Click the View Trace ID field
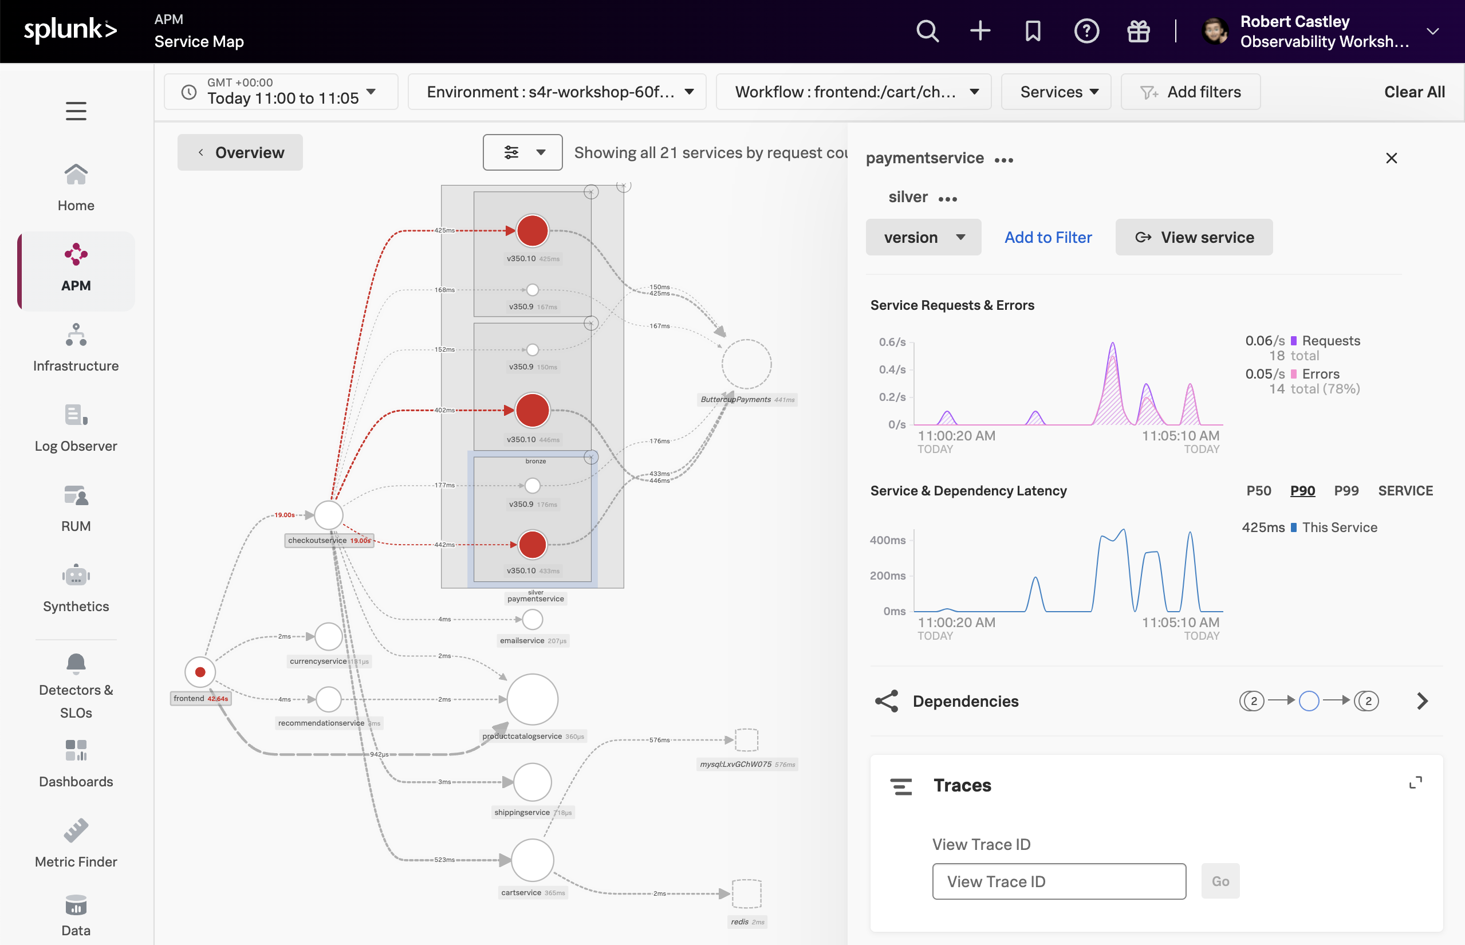Screen dimensions: 1465x945 1059,882
